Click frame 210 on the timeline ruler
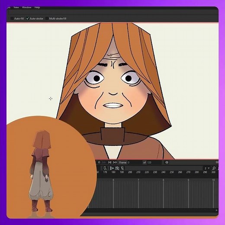This screenshot has width=225, height=225. click(x=138, y=172)
